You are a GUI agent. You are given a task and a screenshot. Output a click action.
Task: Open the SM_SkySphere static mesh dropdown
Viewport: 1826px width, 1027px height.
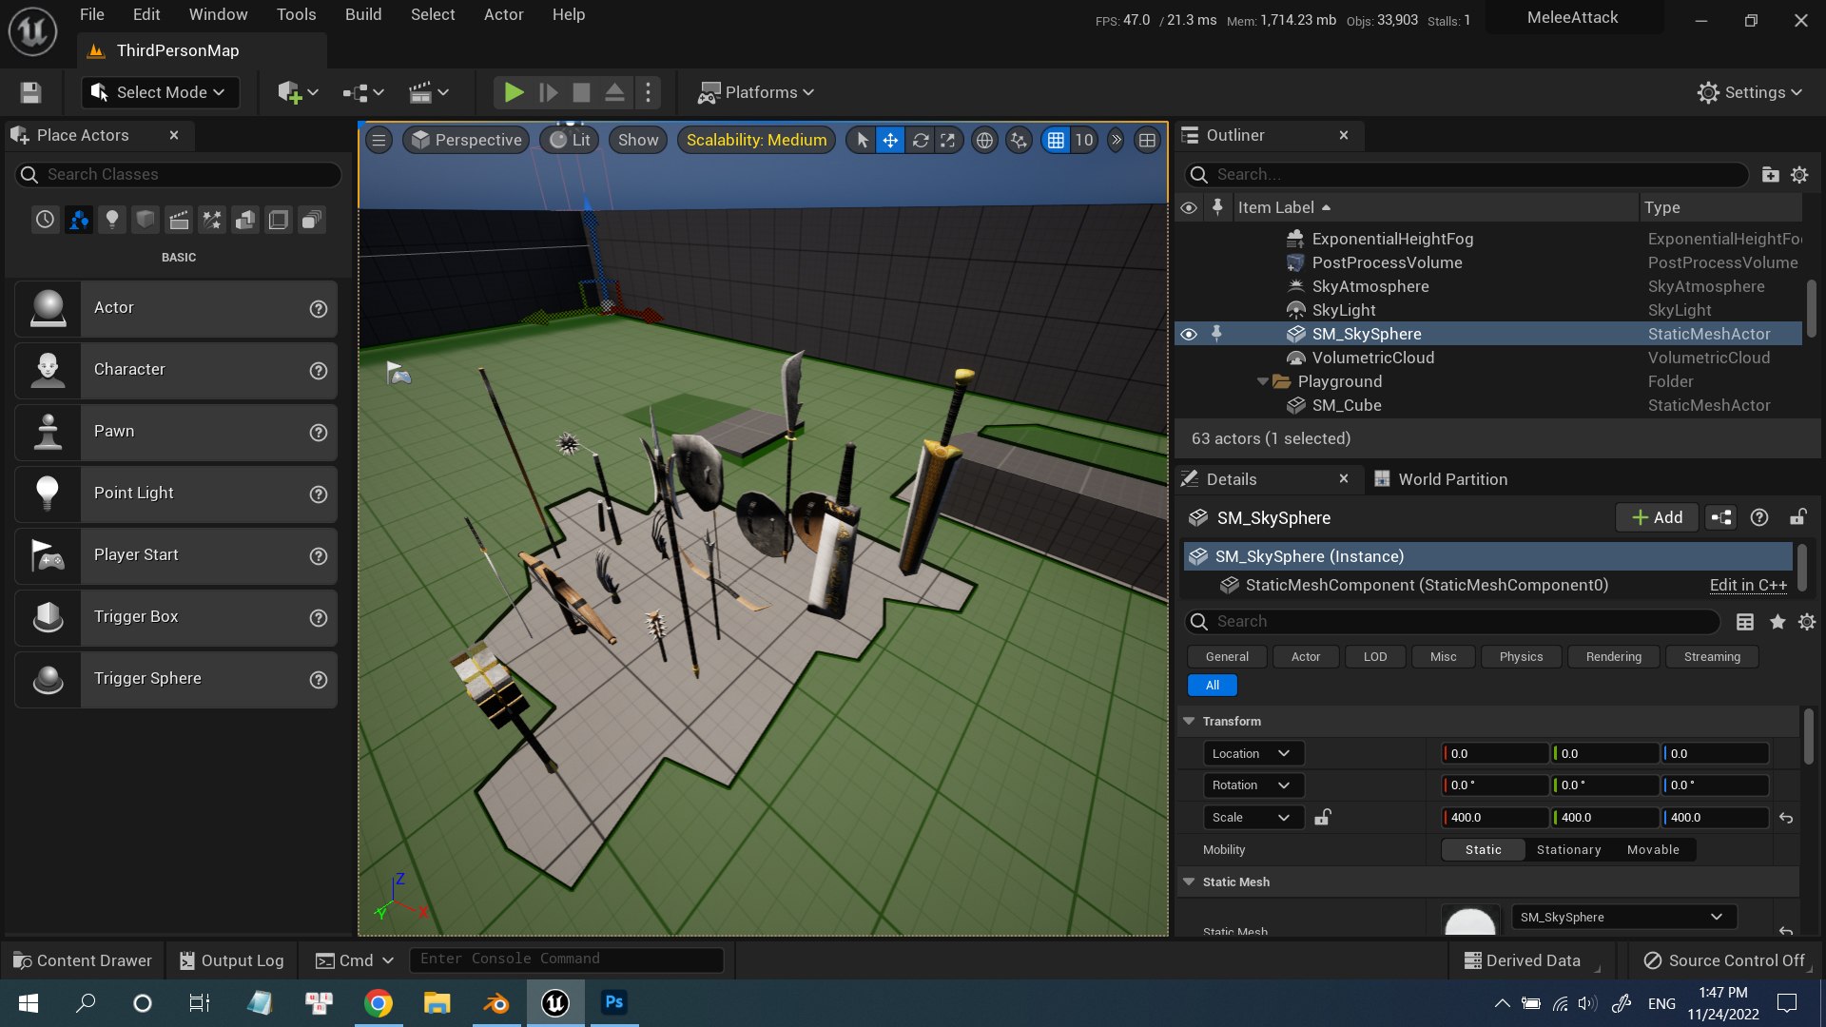click(1622, 918)
